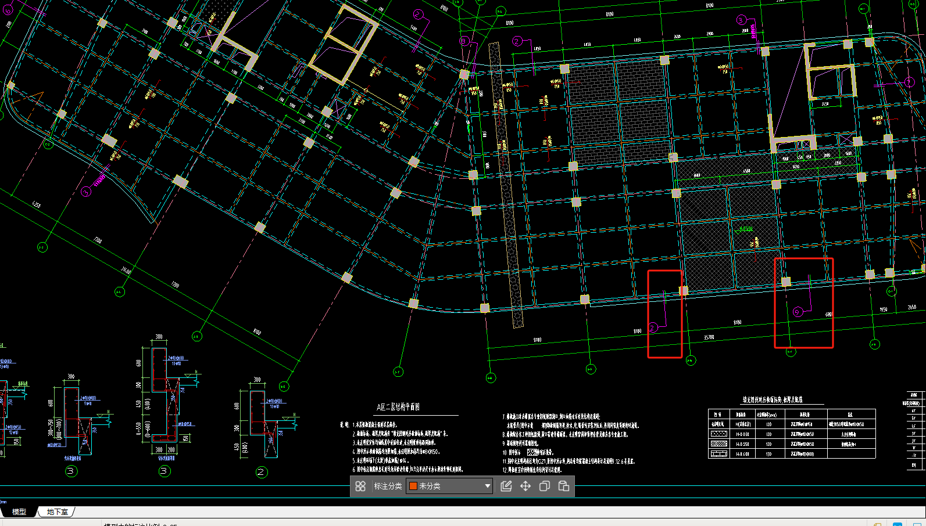Click the paste clipboard icon

pyautogui.click(x=564, y=486)
